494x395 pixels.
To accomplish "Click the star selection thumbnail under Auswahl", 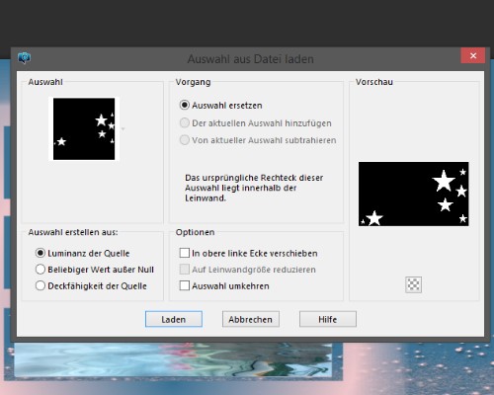I will click(x=84, y=128).
